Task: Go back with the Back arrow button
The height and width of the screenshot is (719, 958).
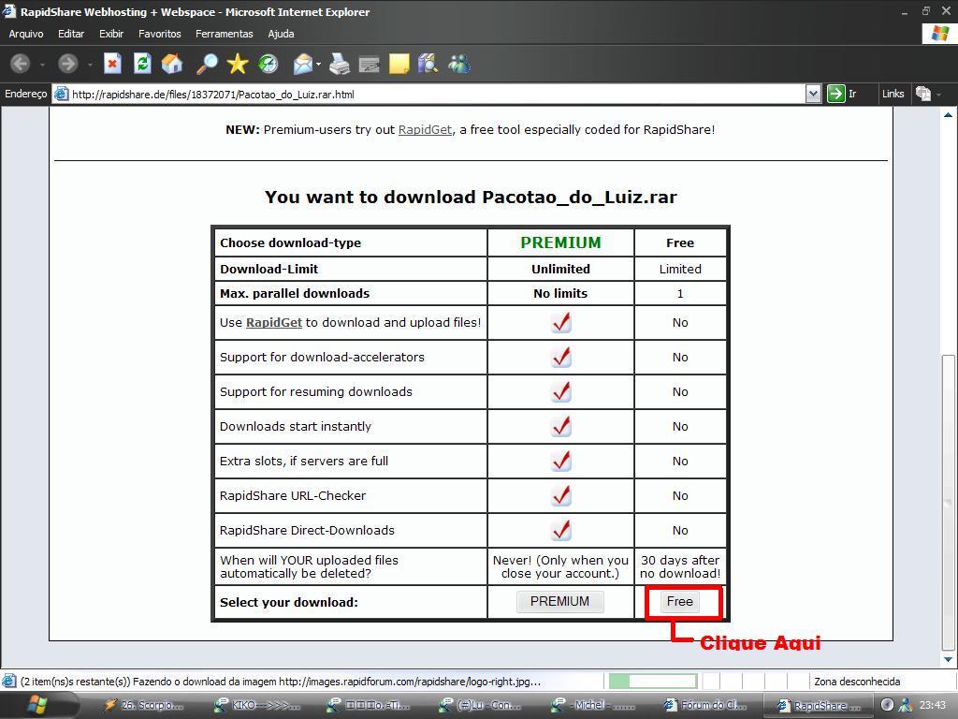Action: [x=21, y=64]
